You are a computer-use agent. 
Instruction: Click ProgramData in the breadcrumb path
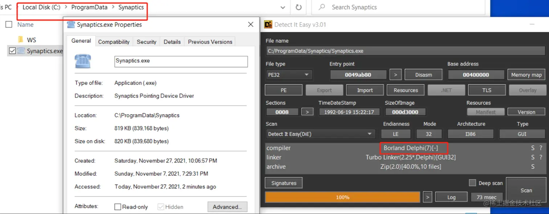click(x=89, y=7)
